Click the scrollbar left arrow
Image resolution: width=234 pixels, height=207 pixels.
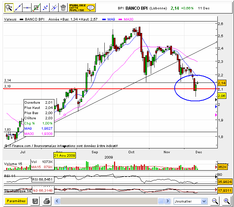(x=57, y=201)
